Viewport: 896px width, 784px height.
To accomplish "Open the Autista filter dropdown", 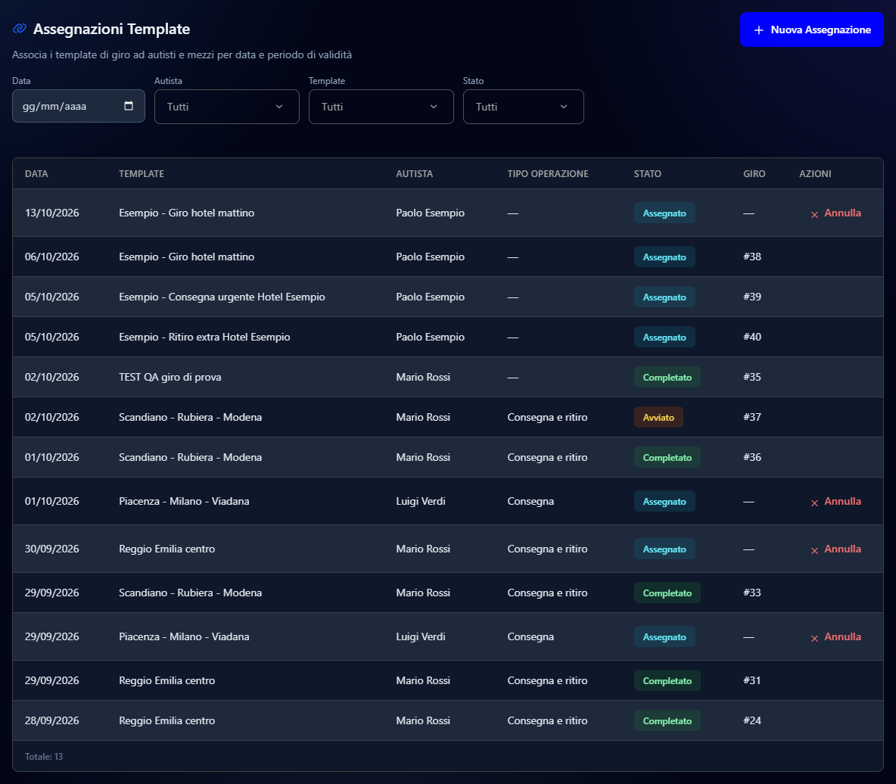I will click(x=227, y=106).
